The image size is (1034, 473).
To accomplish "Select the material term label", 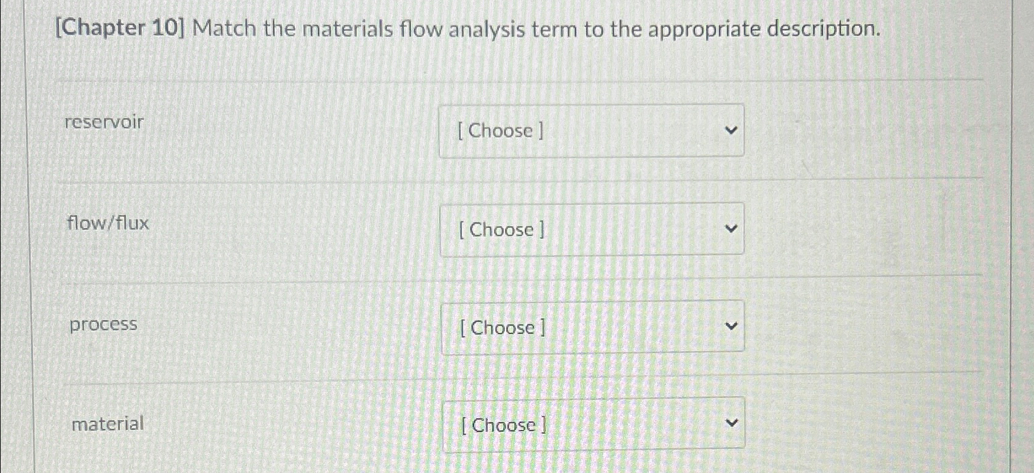I will click(x=108, y=423).
